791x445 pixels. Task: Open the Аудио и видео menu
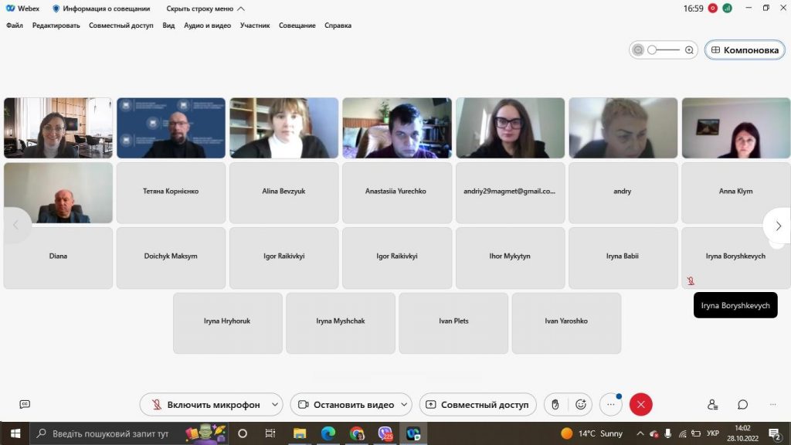coord(207,25)
